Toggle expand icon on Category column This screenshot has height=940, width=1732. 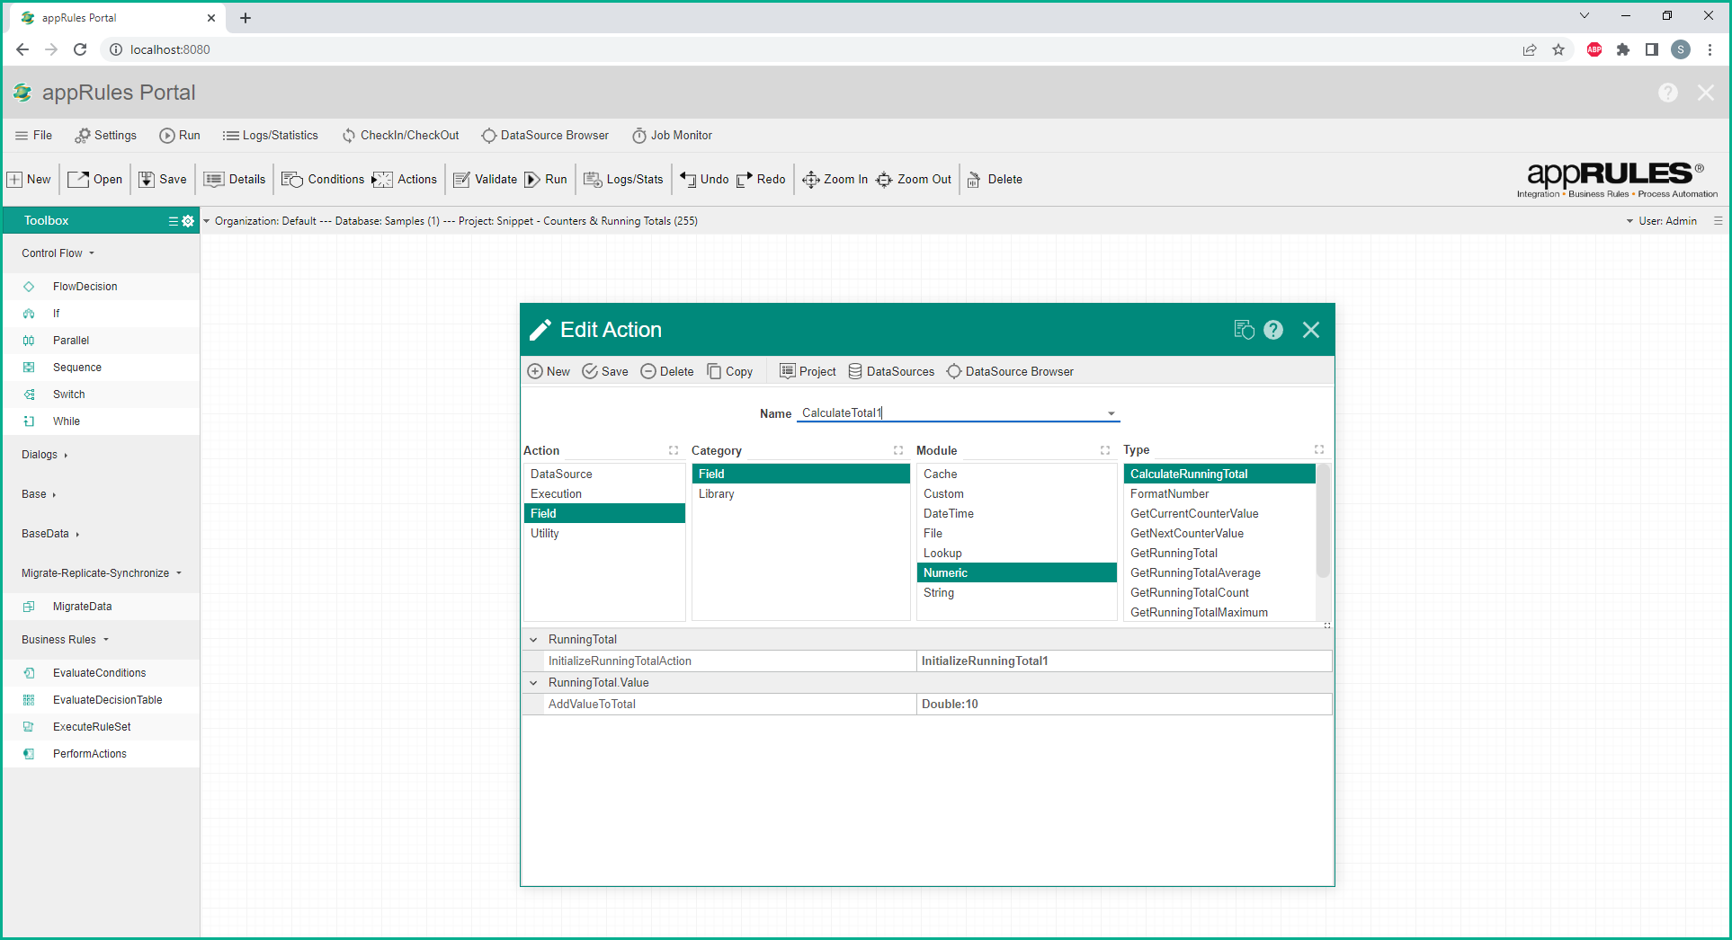tap(897, 450)
